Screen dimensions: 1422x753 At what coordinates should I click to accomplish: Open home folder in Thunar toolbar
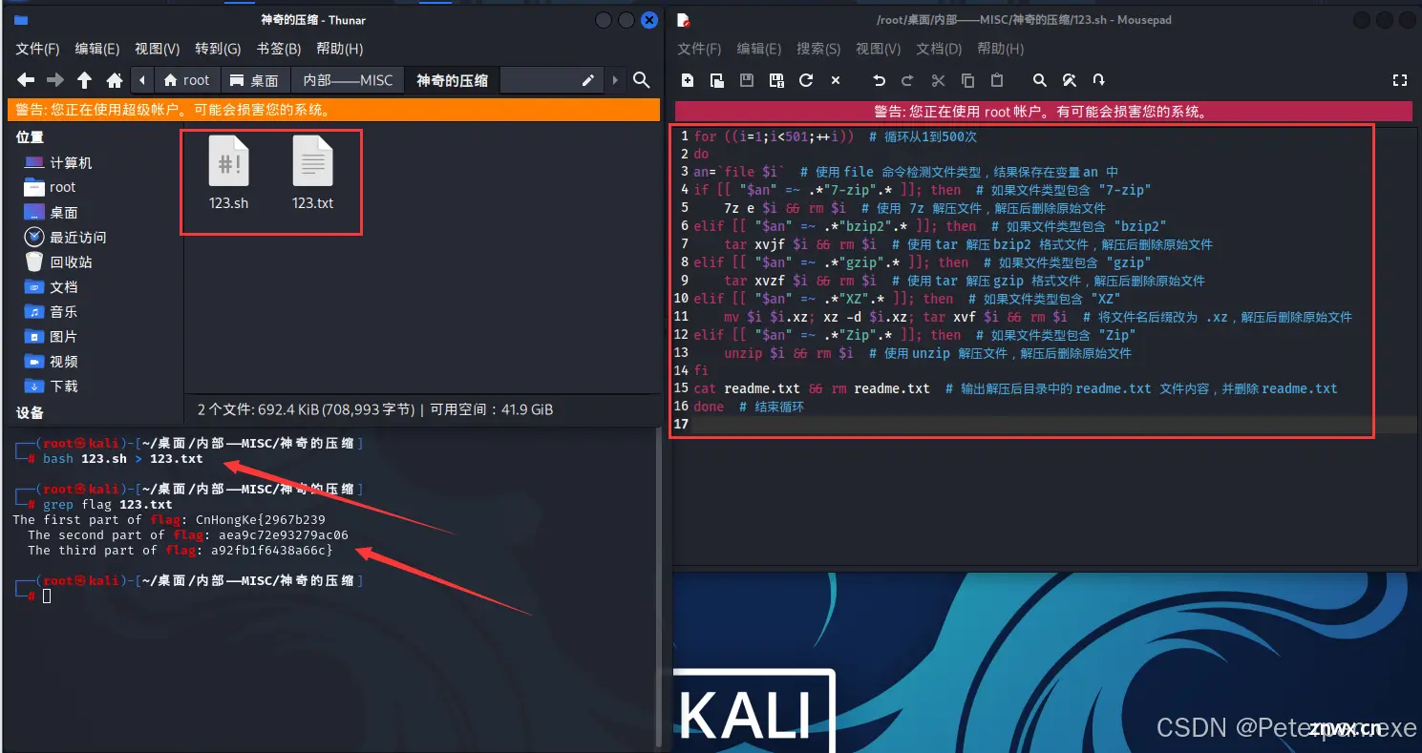[x=115, y=80]
